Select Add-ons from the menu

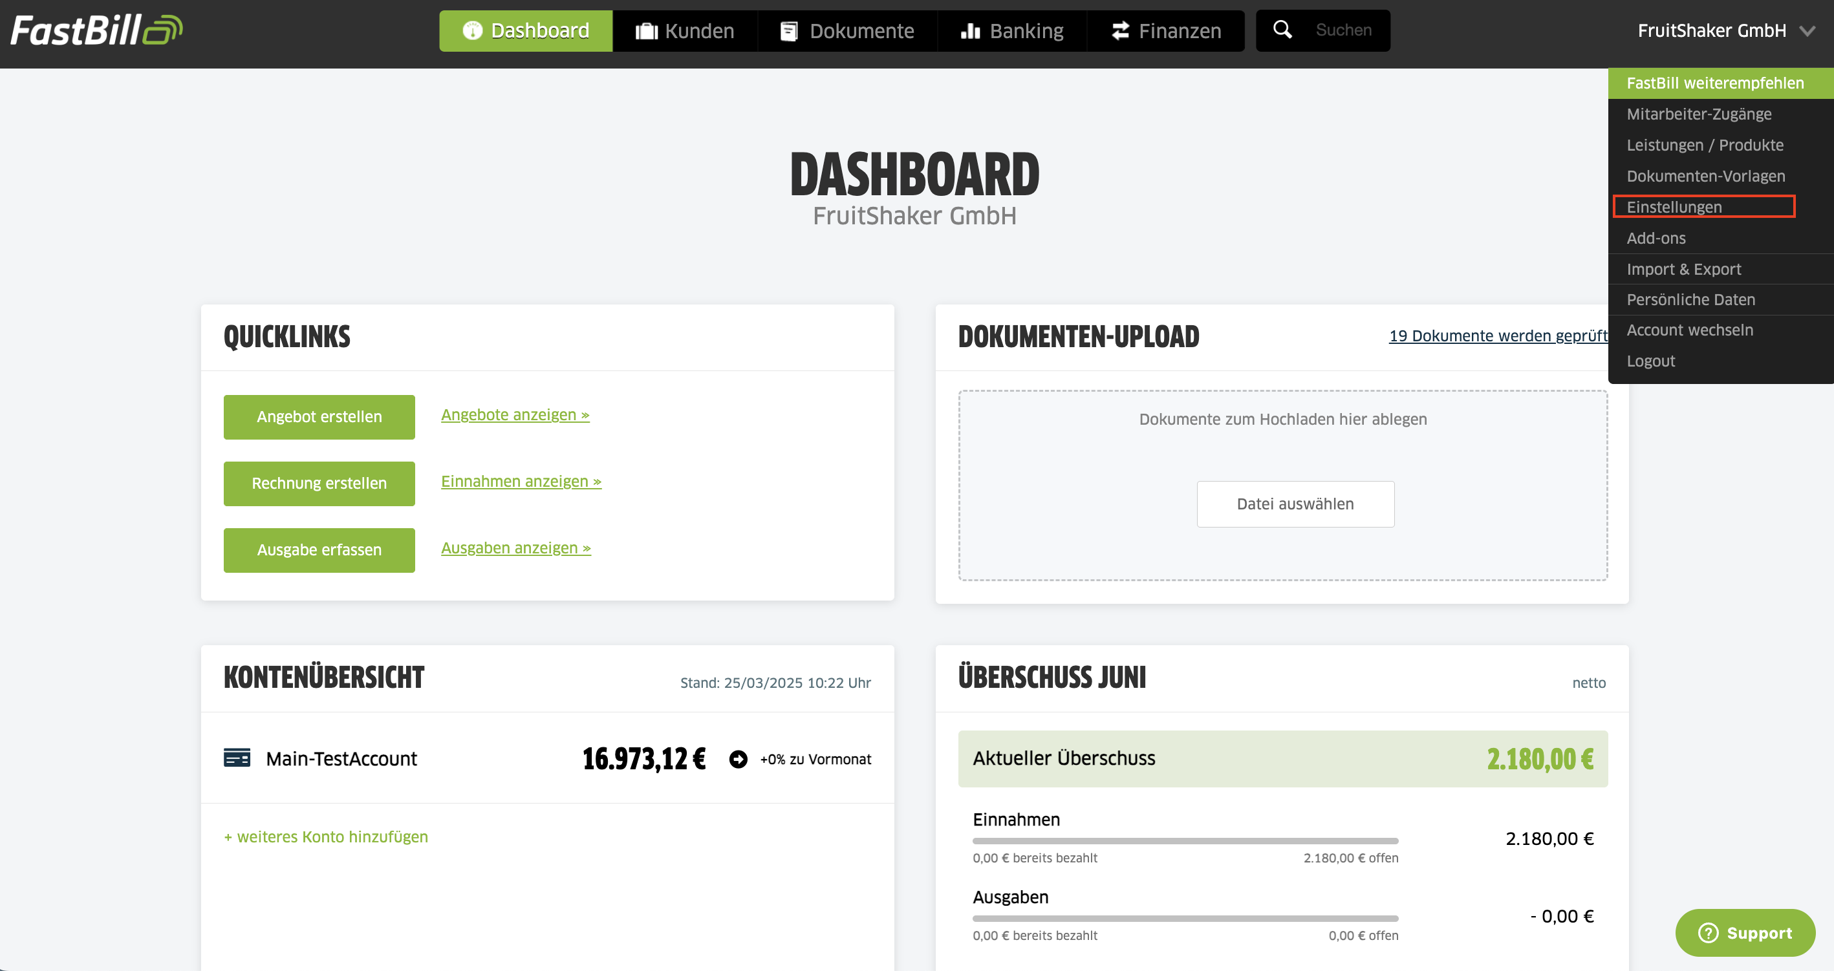click(x=1720, y=238)
